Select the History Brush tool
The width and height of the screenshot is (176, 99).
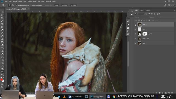(2, 42)
